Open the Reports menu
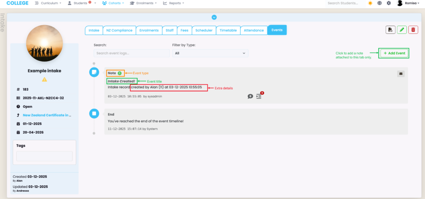This screenshot has height=199, width=425. pos(173,3)
